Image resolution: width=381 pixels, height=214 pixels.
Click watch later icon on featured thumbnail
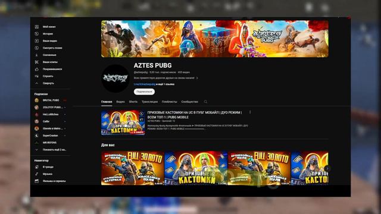pyautogui.click(x=142, y=114)
